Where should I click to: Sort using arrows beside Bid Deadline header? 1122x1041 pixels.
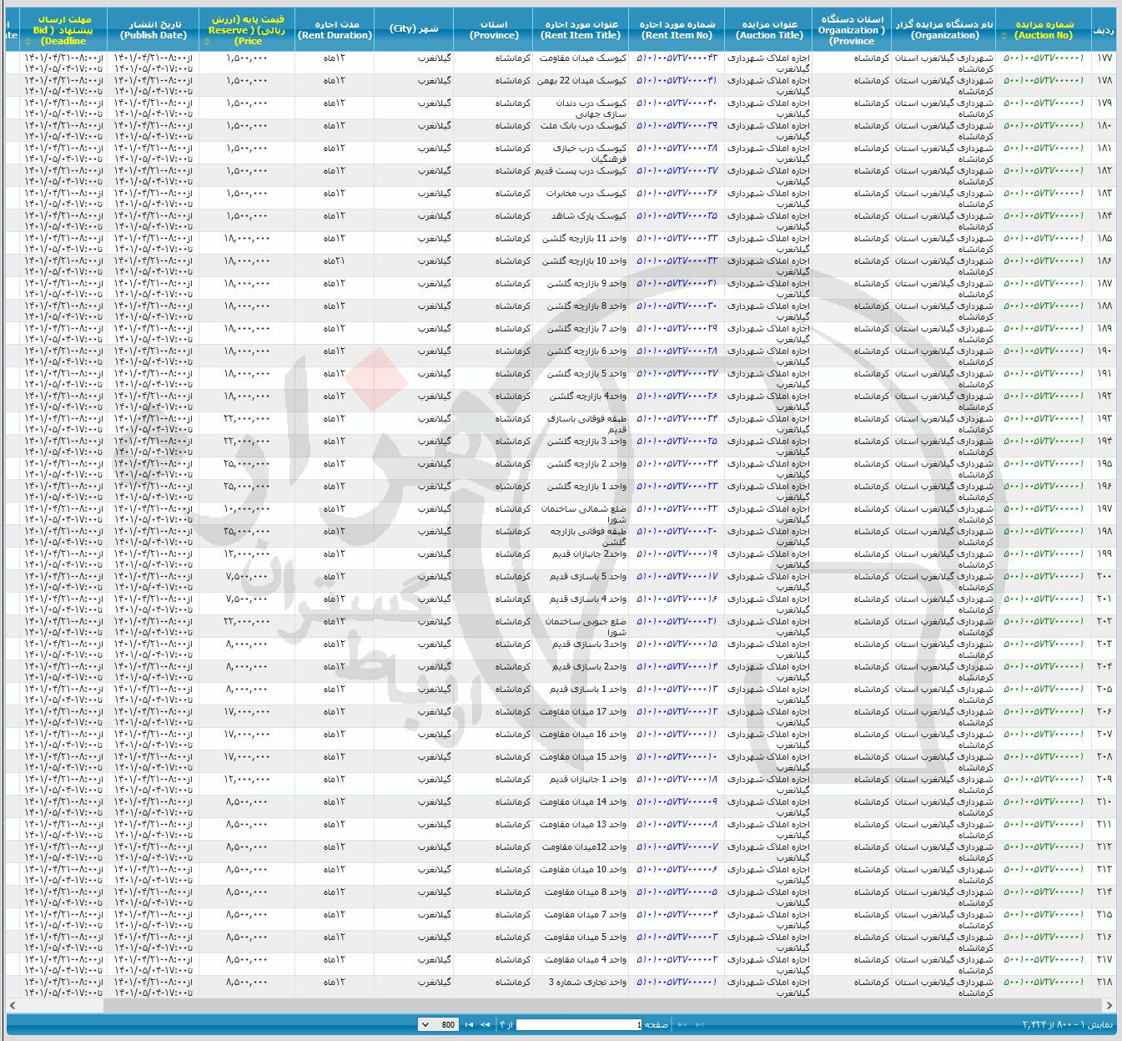point(28,40)
